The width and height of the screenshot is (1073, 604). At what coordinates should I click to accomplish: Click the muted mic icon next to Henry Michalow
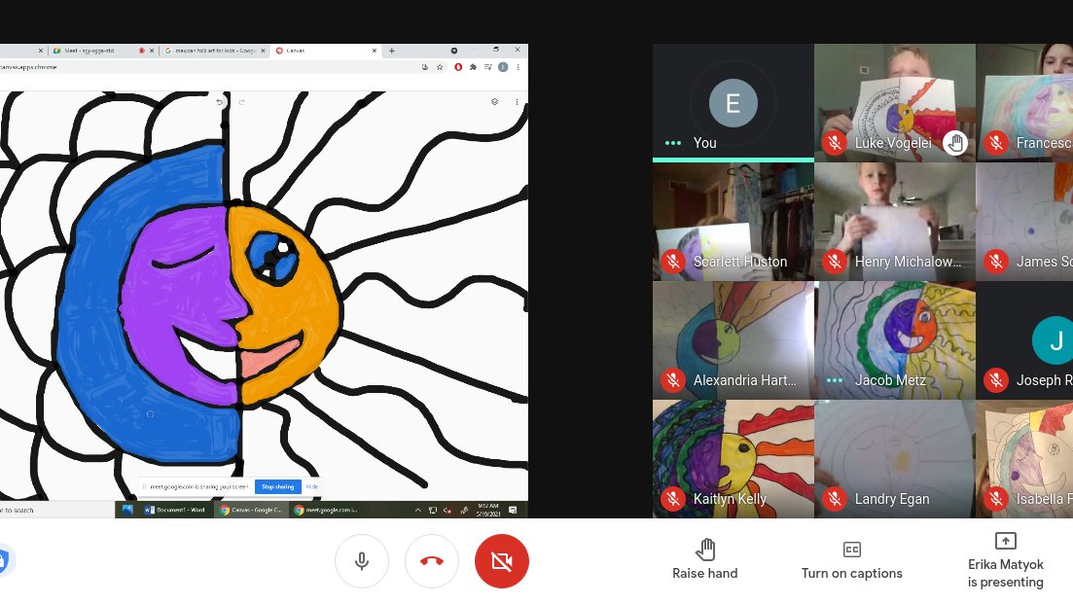tap(834, 262)
